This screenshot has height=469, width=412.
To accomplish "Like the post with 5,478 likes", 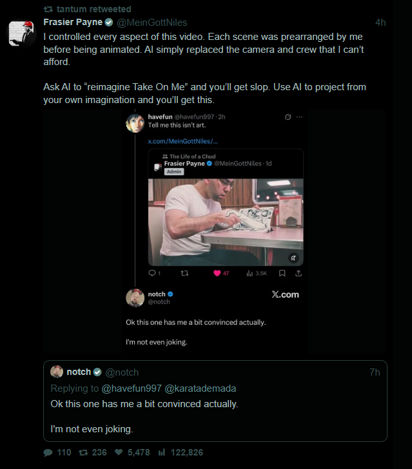I will pos(119,453).
